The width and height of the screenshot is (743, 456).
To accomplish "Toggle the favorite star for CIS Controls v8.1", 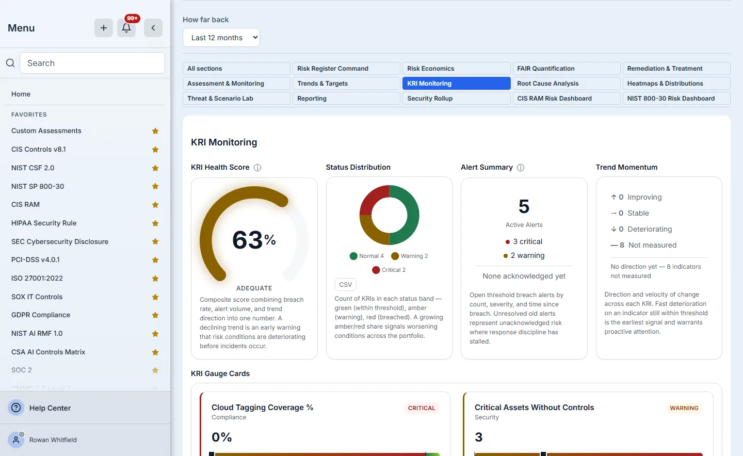I will coord(155,150).
